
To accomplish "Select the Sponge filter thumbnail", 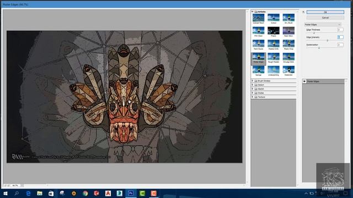I will click(258, 70).
